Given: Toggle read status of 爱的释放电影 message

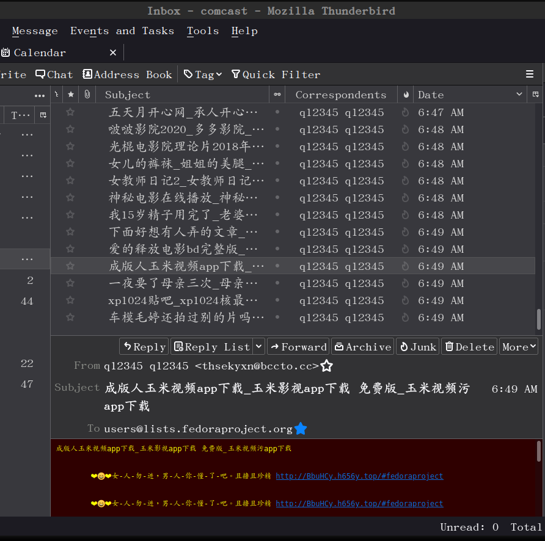Looking at the screenshot, I should pyautogui.click(x=277, y=249).
